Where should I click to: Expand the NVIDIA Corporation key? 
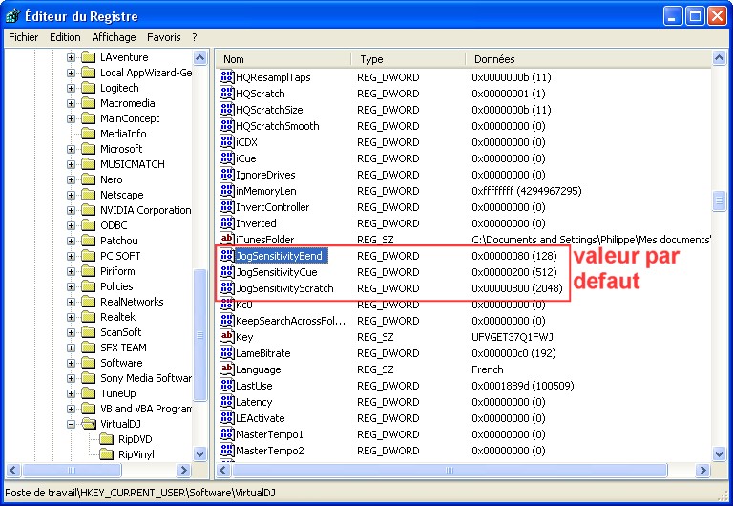pyautogui.click(x=71, y=210)
